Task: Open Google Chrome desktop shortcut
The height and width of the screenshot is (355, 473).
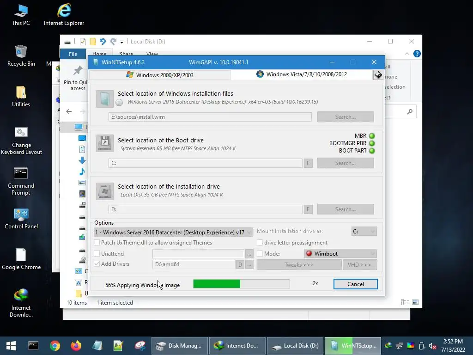Action: pyautogui.click(x=21, y=259)
